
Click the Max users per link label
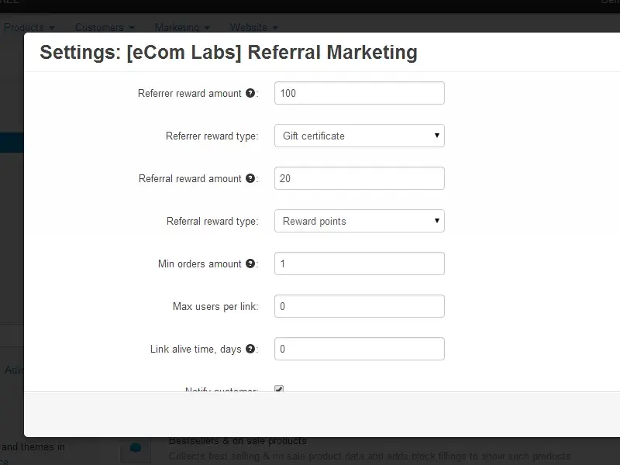tap(215, 306)
